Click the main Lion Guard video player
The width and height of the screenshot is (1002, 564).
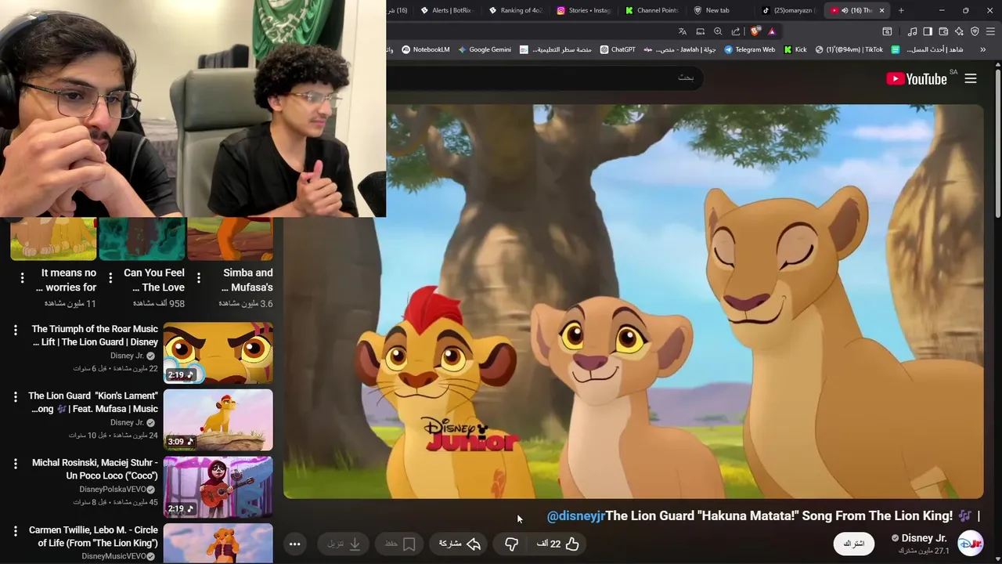click(633, 302)
